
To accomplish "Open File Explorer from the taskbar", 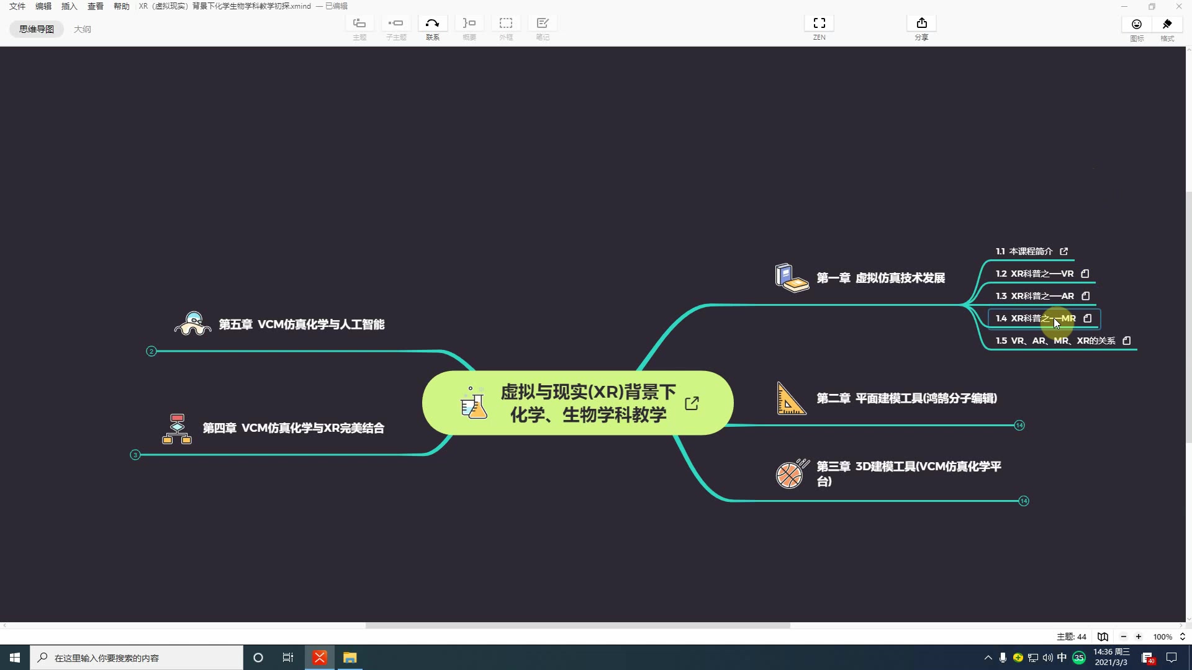I will [x=350, y=658].
